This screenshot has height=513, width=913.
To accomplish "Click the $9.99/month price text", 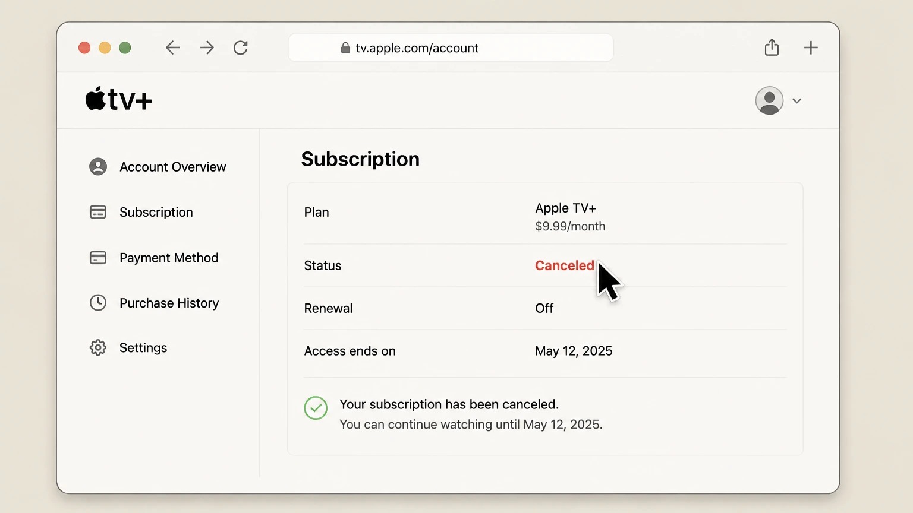I will [x=570, y=226].
